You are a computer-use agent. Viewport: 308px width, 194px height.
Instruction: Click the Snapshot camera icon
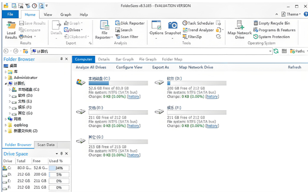pyautogui.click(x=172, y=26)
